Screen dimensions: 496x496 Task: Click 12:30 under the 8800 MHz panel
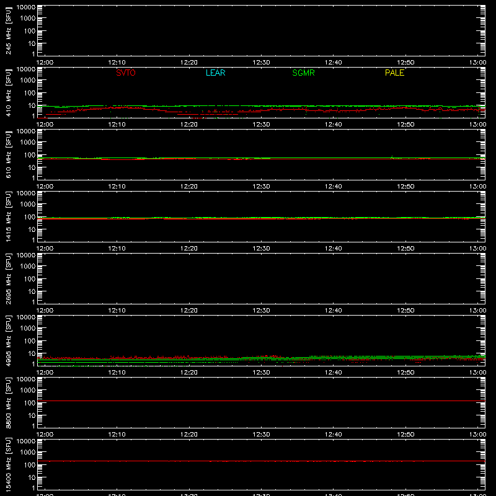pos(261,435)
